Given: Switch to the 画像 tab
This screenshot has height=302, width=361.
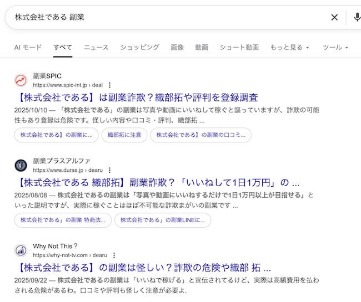Looking at the screenshot, I should click(x=177, y=47).
